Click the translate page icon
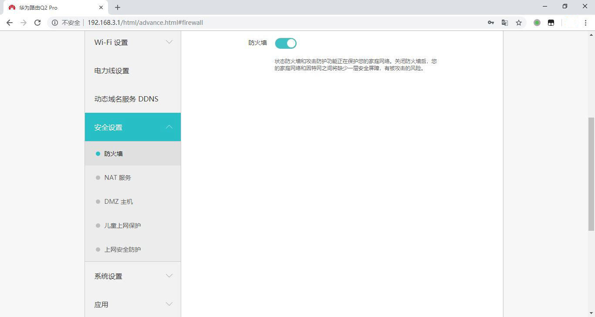The height and width of the screenshot is (317, 595). click(x=505, y=23)
